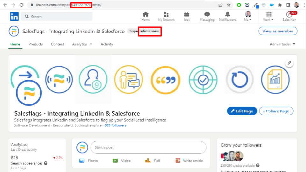Open the Admin tools dropdown
The image size is (306, 172).
click(x=282, y=44)
